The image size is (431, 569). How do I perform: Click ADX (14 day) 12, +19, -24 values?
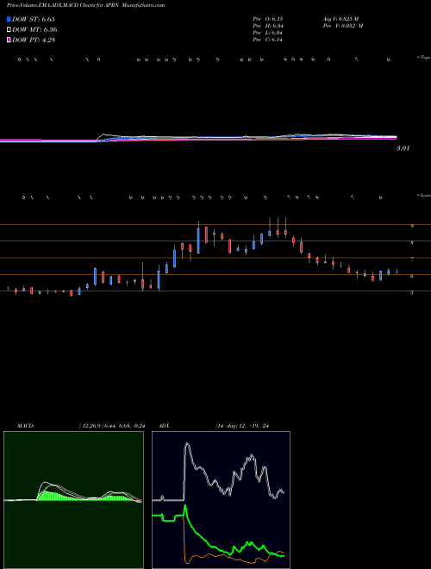tap(242, 426)
